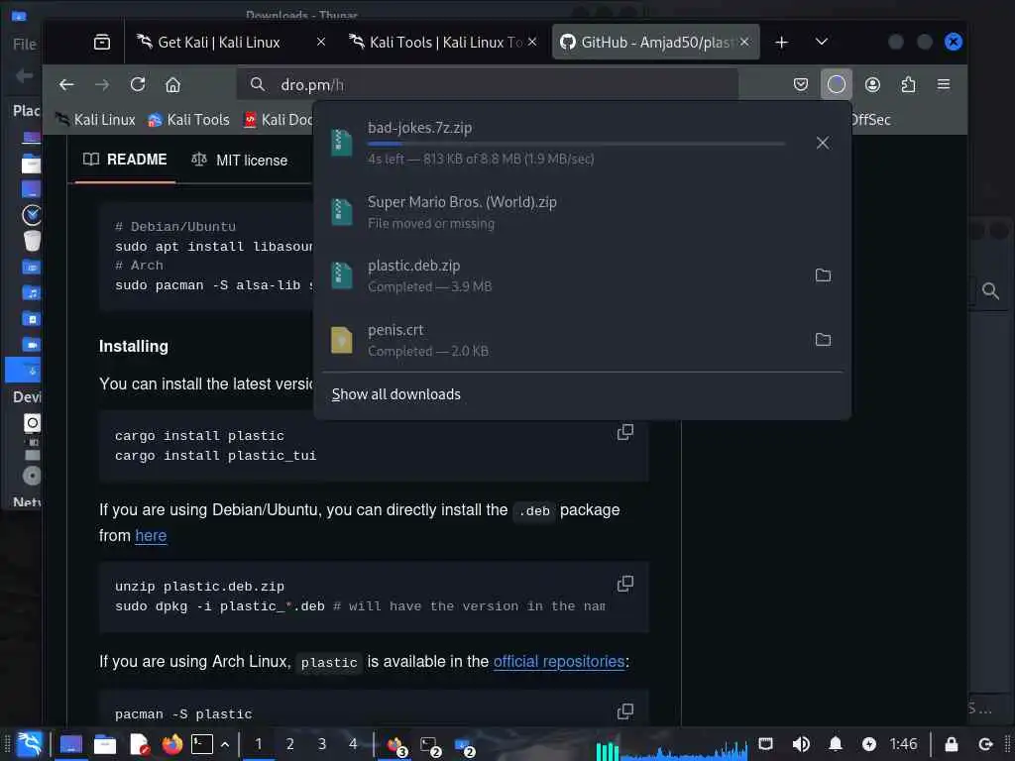Go back using the Firefox back arrow
The image size is (1015, 761).
[66, 85]
